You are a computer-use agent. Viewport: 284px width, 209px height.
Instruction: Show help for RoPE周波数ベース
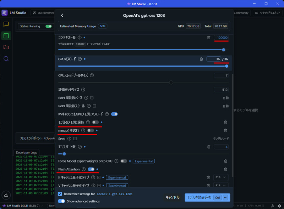(86, 98)
